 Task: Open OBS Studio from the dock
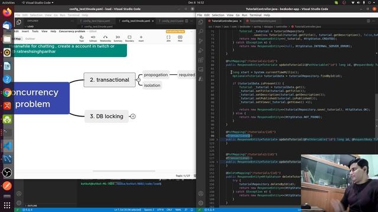point(7,173)
